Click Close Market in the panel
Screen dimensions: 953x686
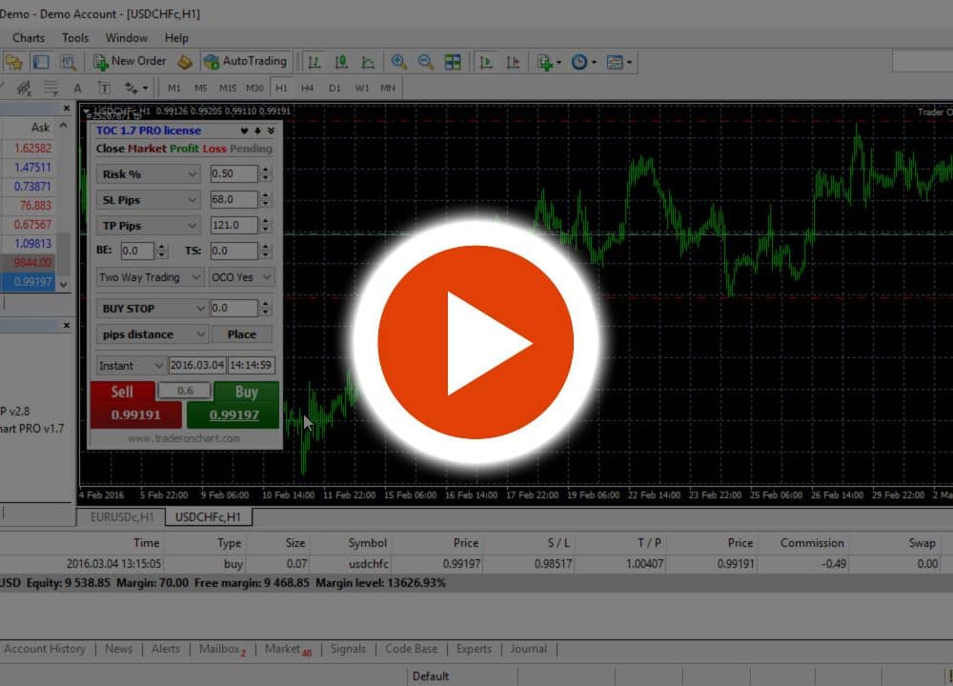(x=131, y=149)
